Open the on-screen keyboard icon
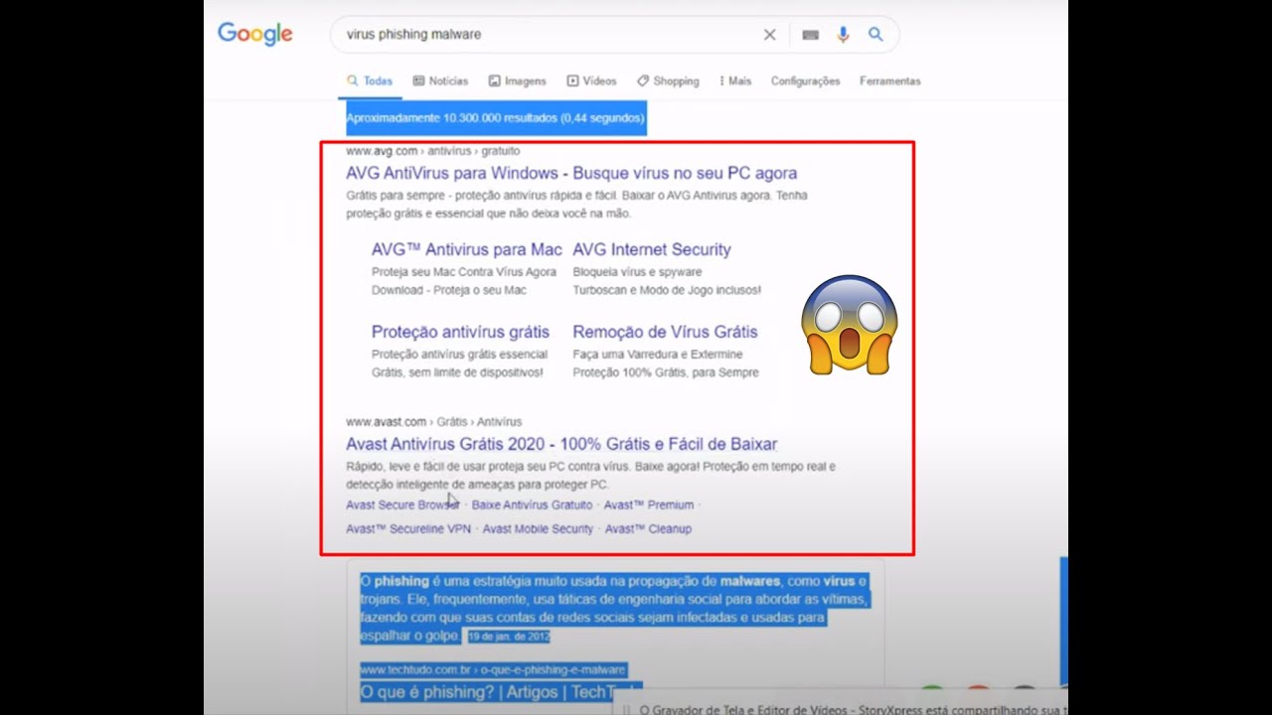Image resolution: width=1272 pixels, height=715 pixels. click(810, 35)
